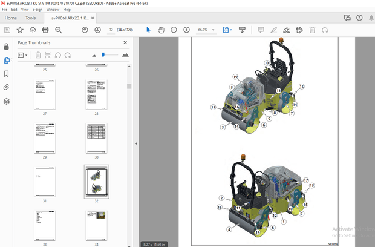The height and width of the screenshot is (247, 375).
Task: Close the Page Thumbnails panel
Action: 125,42
